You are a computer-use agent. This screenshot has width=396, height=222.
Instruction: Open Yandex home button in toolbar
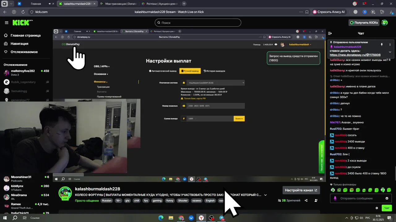pyautogui.click(x=14, y=12)
